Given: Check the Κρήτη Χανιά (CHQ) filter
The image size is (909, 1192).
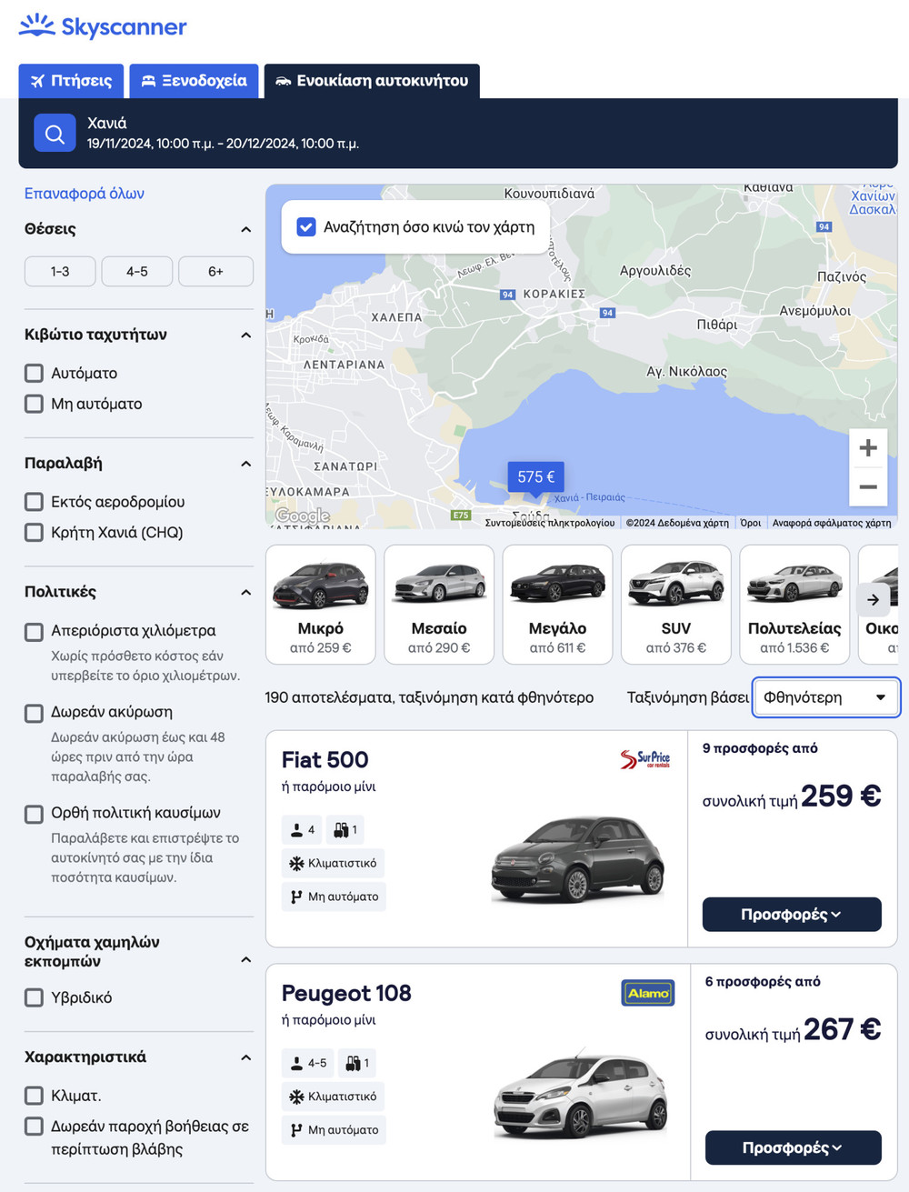Looking at the screenshot, I should coord(35,533).
